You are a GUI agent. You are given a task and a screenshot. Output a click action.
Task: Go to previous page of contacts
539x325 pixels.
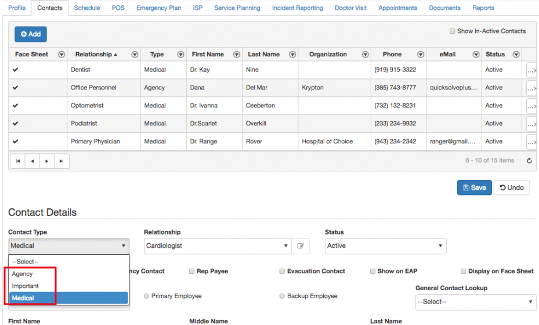[x=32, y=161]
